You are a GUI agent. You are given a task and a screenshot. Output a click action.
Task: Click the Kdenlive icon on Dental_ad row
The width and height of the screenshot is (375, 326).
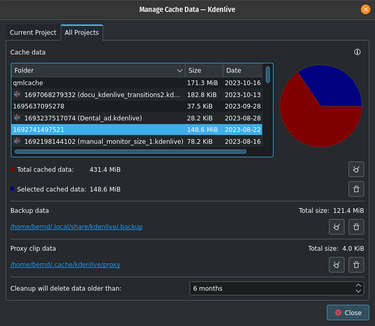pos(17,118)
